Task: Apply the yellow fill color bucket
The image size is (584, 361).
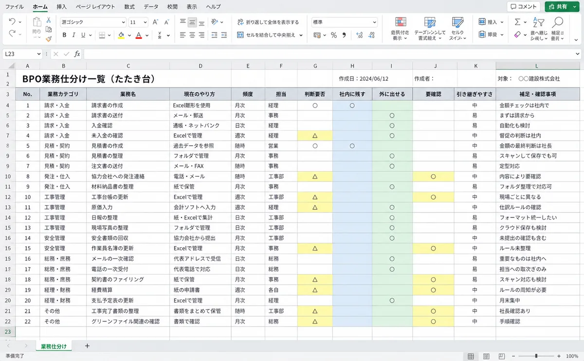Action: click(121, 35)
